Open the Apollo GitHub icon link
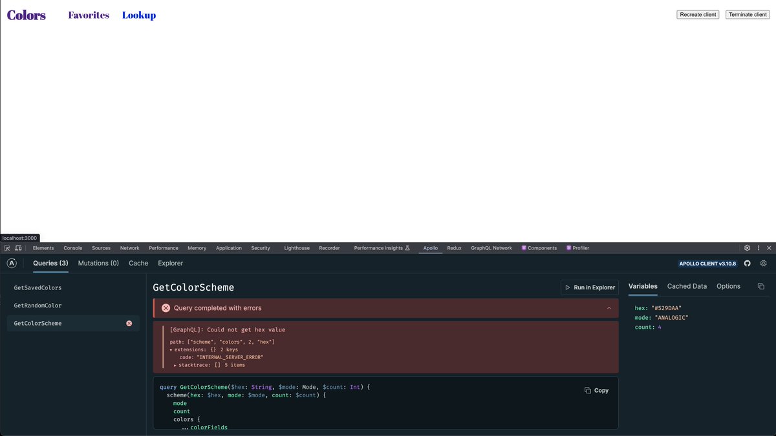This screenshot has height=436, width=776. (x=748, y=264)
